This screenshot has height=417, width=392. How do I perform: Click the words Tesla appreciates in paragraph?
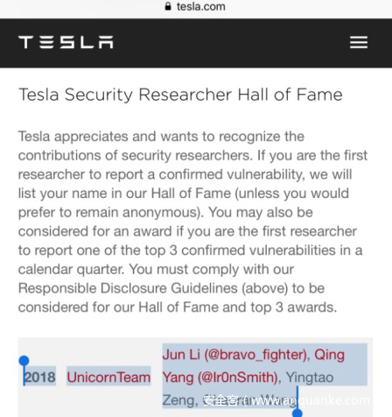[73, 137]
